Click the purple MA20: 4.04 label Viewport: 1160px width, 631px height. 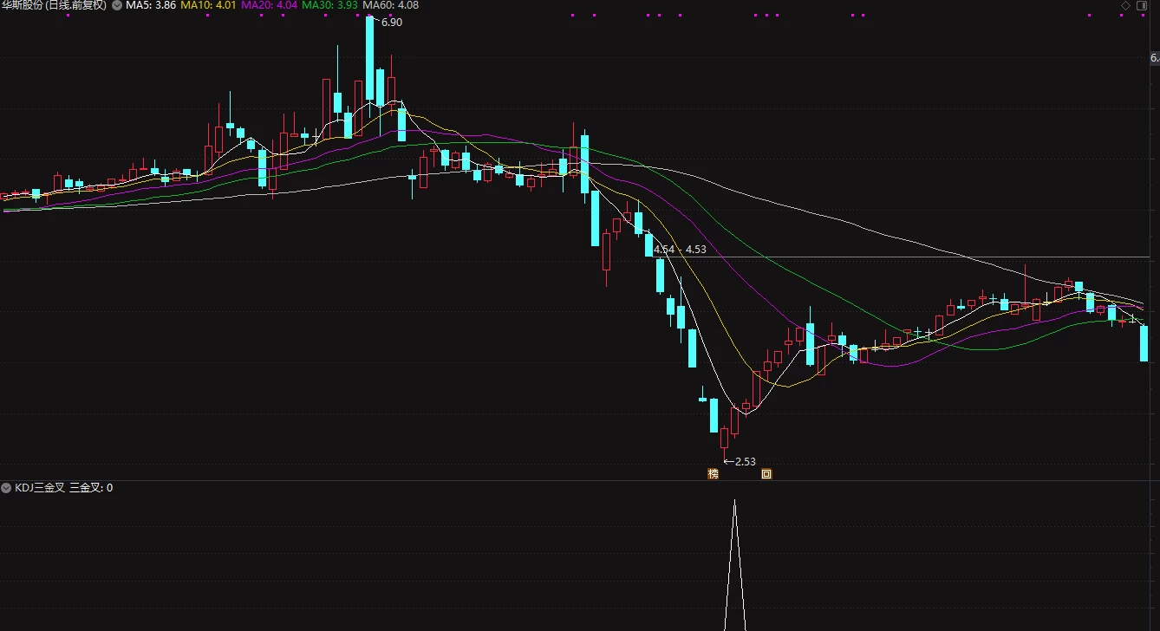click(270, 5)
